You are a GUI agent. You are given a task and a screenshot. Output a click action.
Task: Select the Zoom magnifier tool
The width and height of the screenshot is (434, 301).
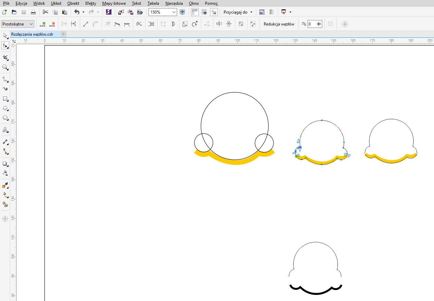click(5, 67)
